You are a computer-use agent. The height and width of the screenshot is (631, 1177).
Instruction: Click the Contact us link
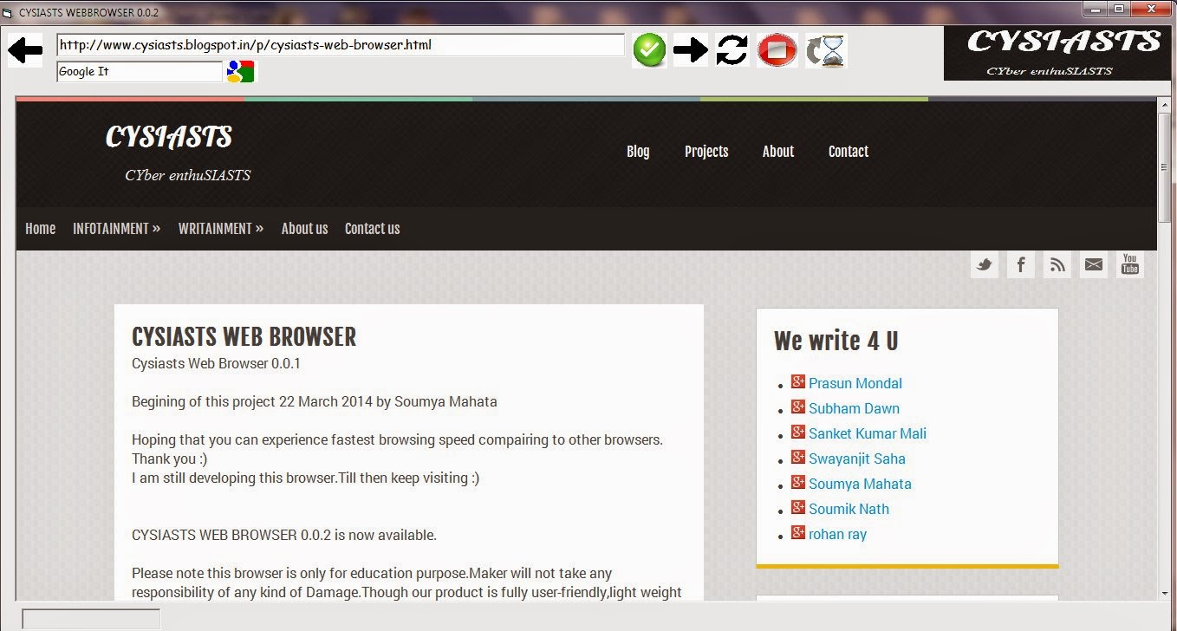(x=372, y=228)
